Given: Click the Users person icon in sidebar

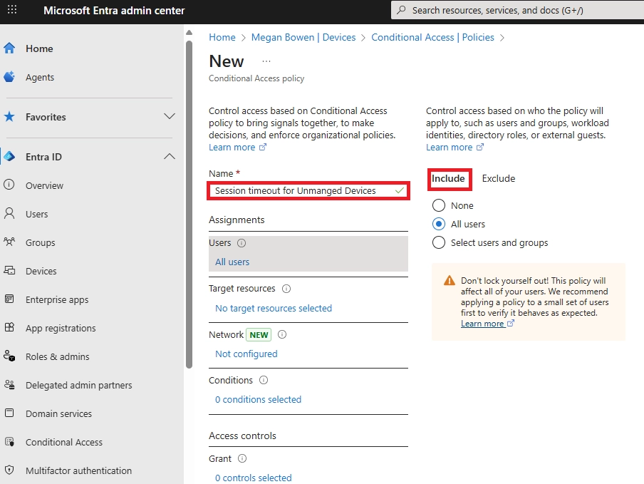Looking at the screenshot, I should coord(9,214).
